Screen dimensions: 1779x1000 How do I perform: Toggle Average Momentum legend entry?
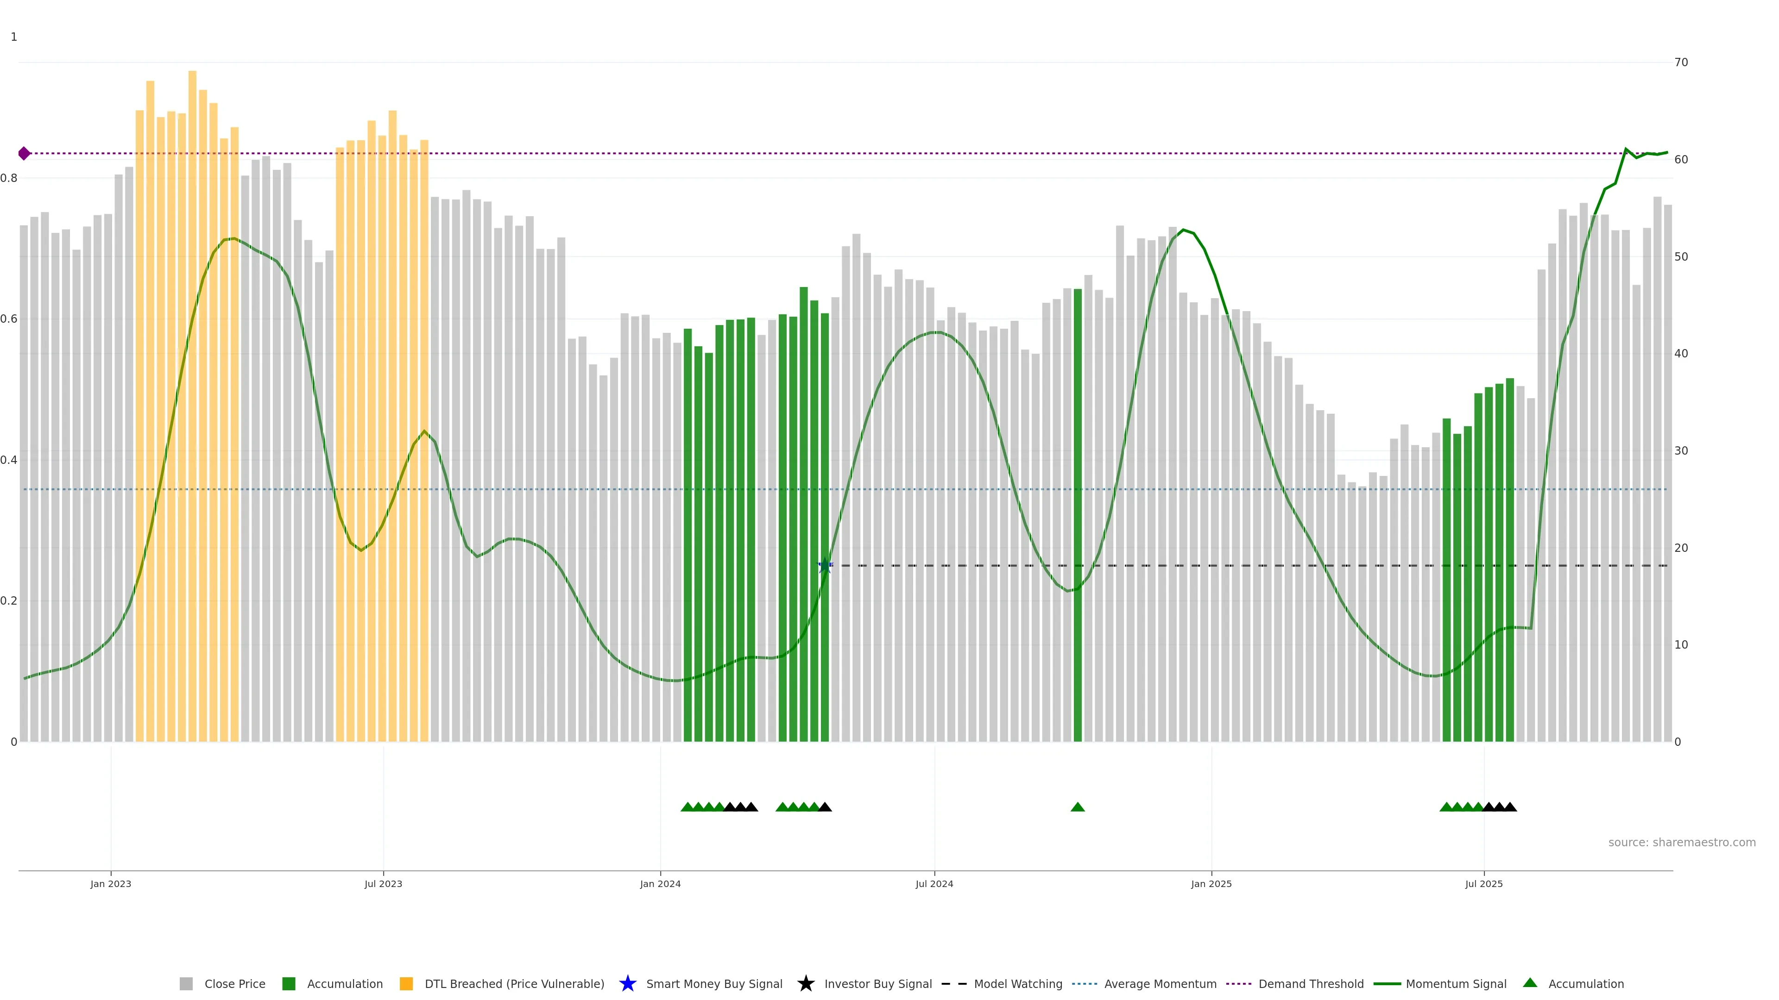tap(1160, 983)
